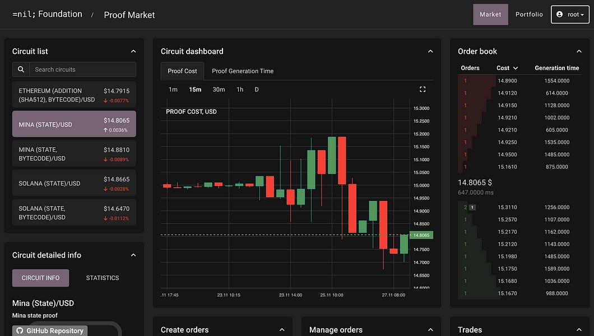Collapse the Order book panel

click(x=579, y=52)
